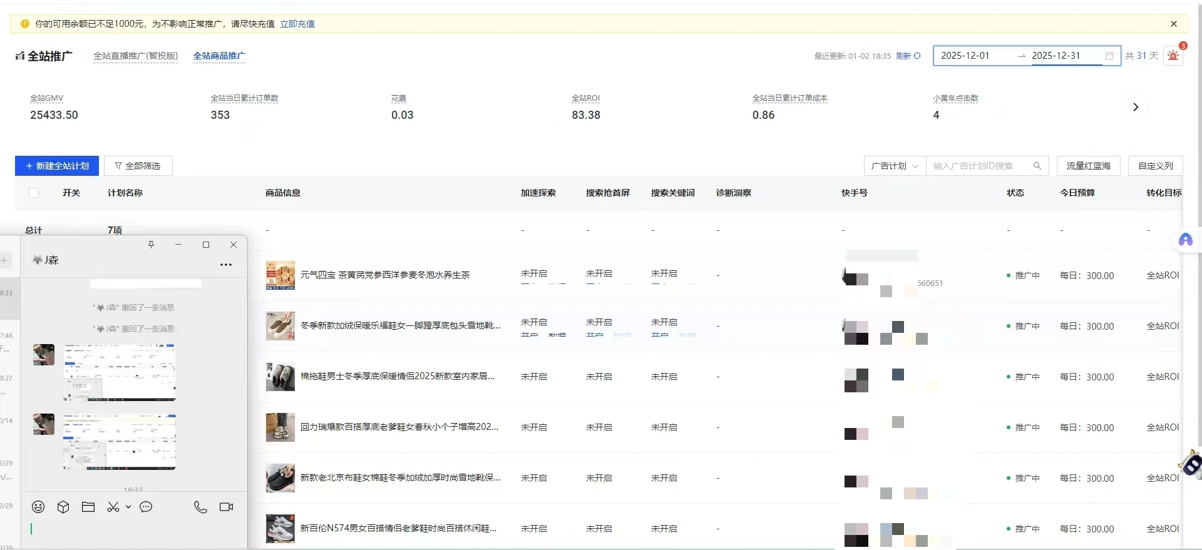Select the 全站商品推广 tab

(x=219, y=56)
